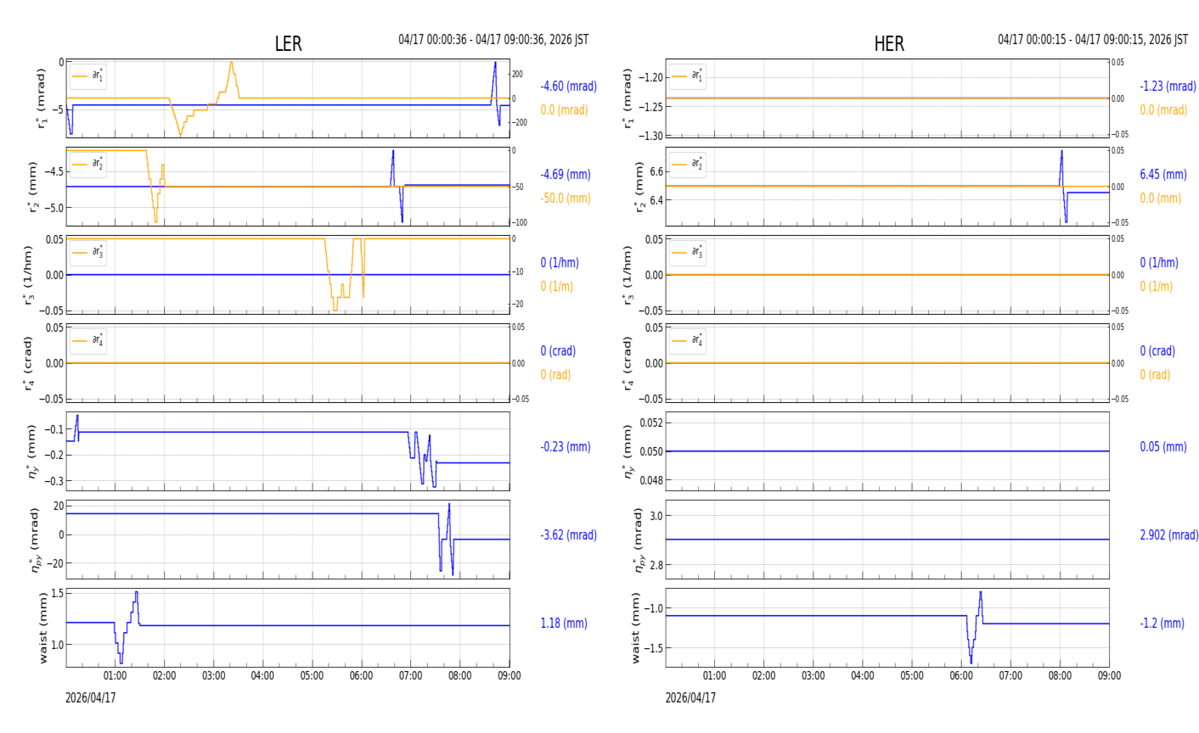Click the HER r3* (1/hm) axis label
The image size is (1199, 733).
tap(629, 275)
